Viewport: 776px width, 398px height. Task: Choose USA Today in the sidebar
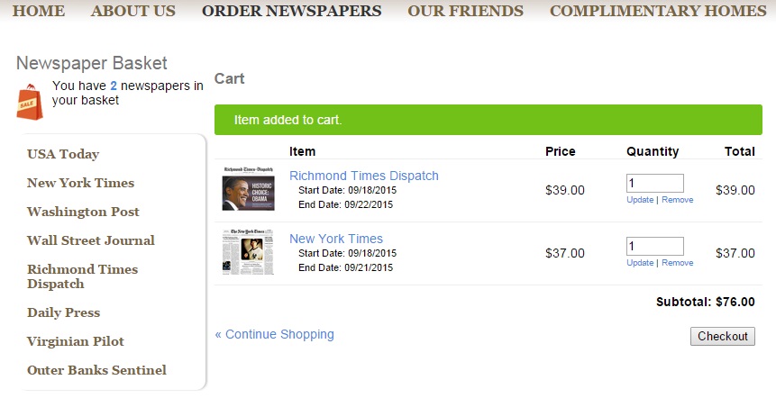point(63,154)
